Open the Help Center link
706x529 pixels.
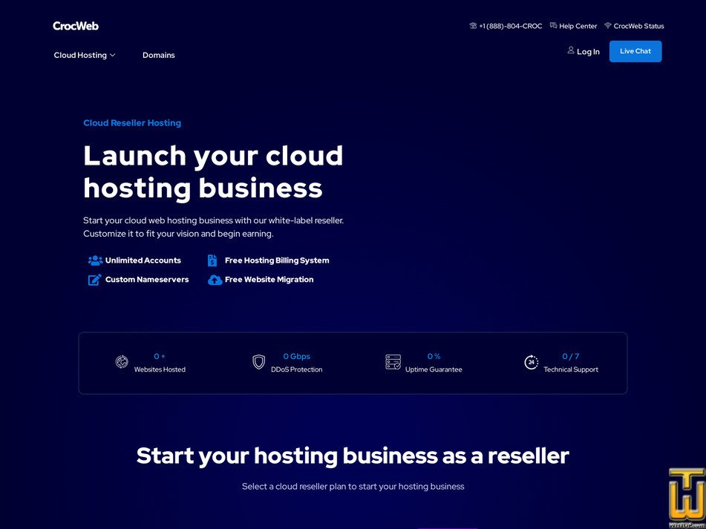(x=578, y=26)
